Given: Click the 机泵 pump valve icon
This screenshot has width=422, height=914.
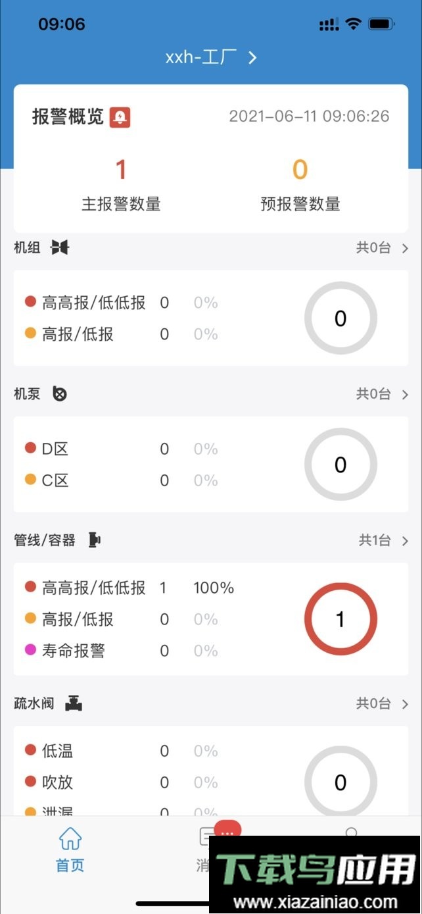Looking at the screenshot, I should point(59,394).
